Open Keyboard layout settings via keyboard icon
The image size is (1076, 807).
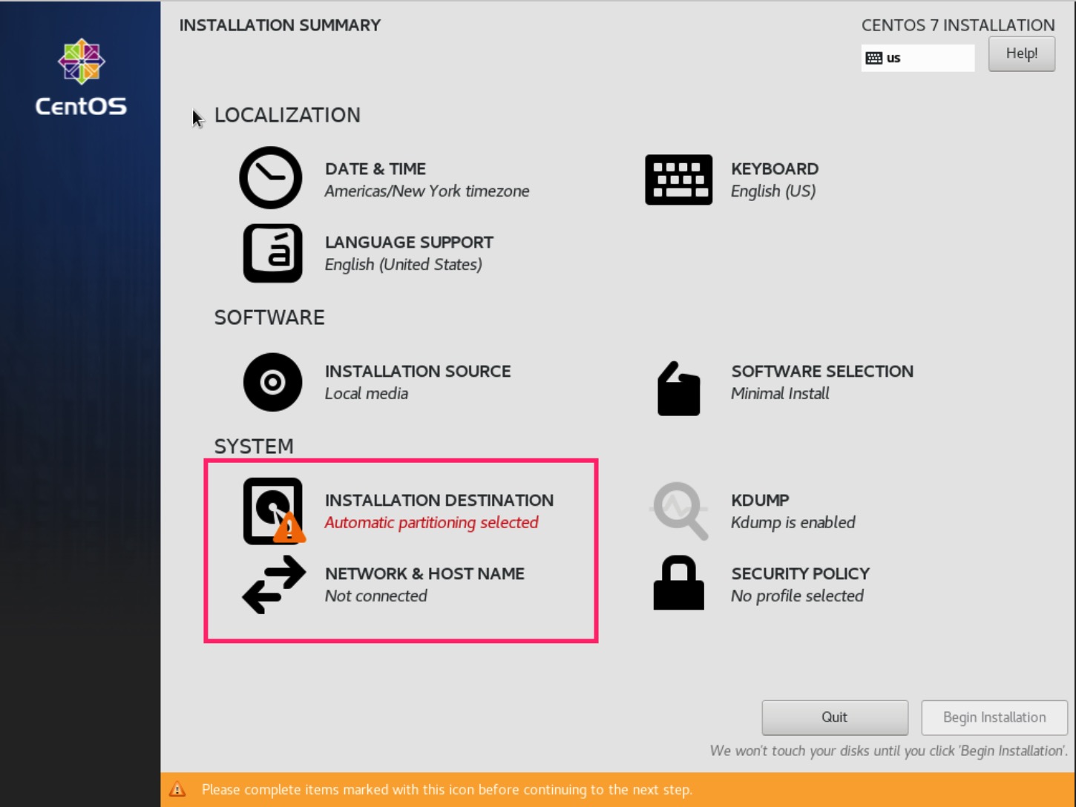pyautogui.click(x=678, y=179)
